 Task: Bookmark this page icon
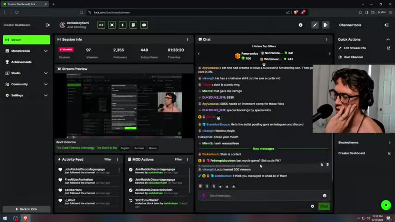click(81, 12)
